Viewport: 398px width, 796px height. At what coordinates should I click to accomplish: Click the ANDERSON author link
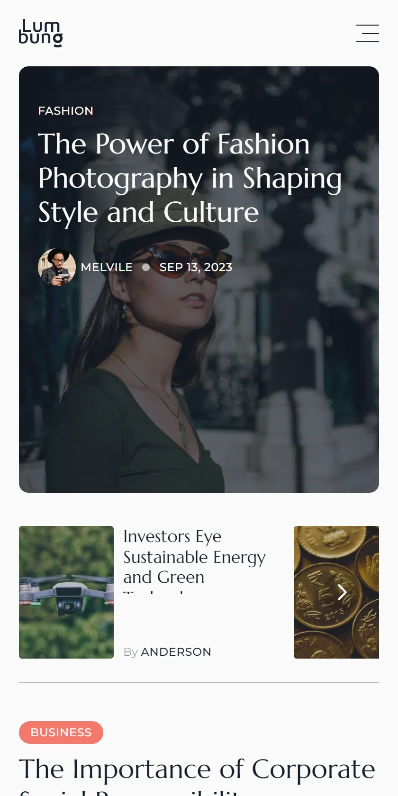click(x=176, y=652)
